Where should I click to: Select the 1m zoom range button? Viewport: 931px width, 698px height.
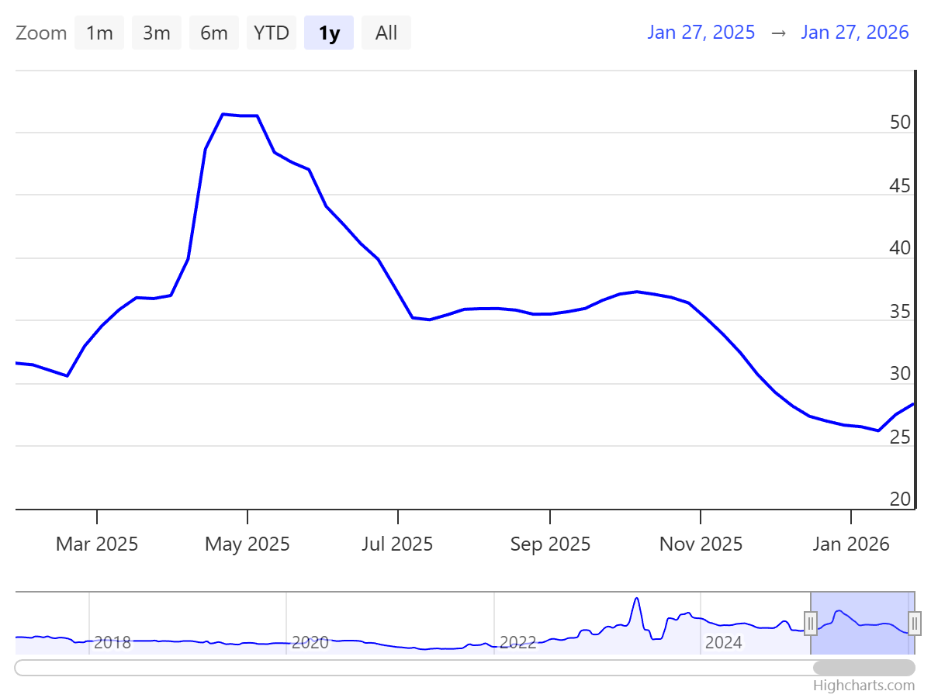[99, 33]
